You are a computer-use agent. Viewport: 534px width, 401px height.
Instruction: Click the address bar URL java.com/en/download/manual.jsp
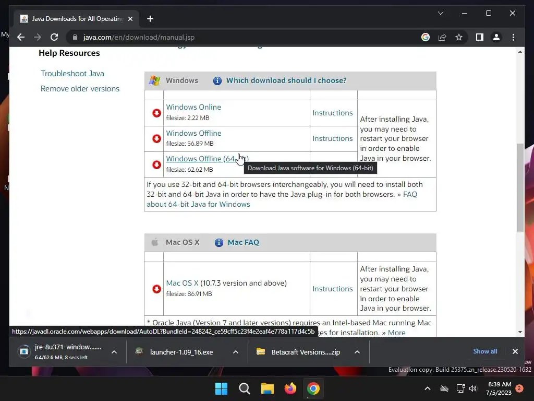pos(139,37)
